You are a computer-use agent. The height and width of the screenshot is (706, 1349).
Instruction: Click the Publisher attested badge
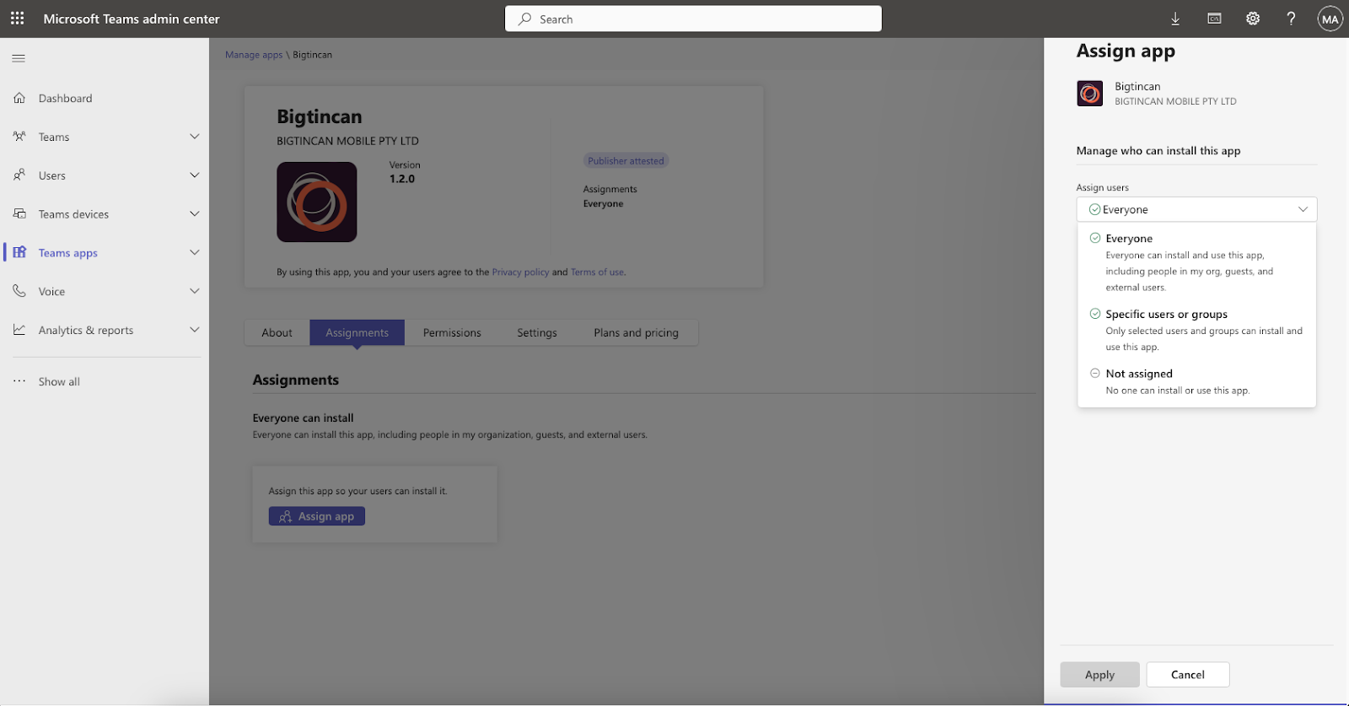(626, 161)
